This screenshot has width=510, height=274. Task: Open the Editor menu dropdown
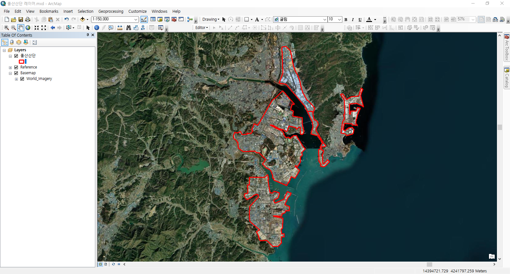pos(201,28)
